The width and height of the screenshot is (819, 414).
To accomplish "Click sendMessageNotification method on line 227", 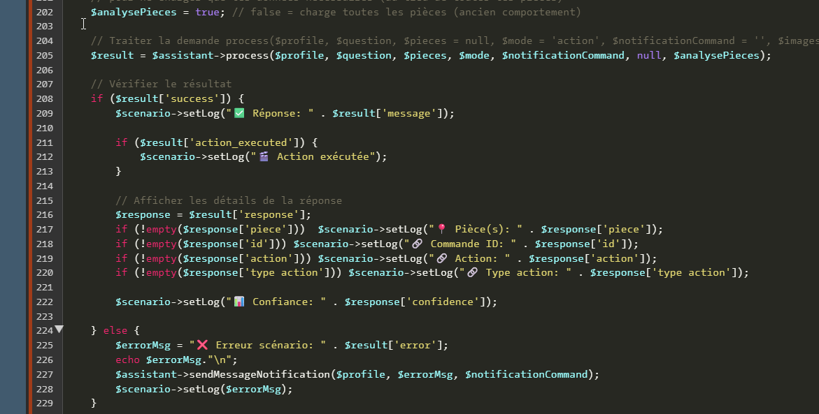I will [259, 374].
